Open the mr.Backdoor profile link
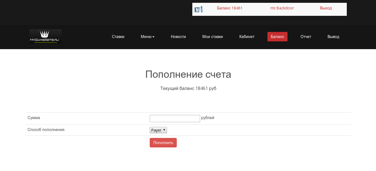This screenshot has width=376, height=171. click(x=282, y=8)
